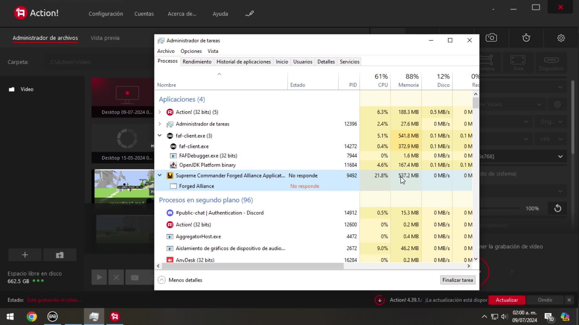
Task: Click the add folder plus icon
Action: coord(25,255)
